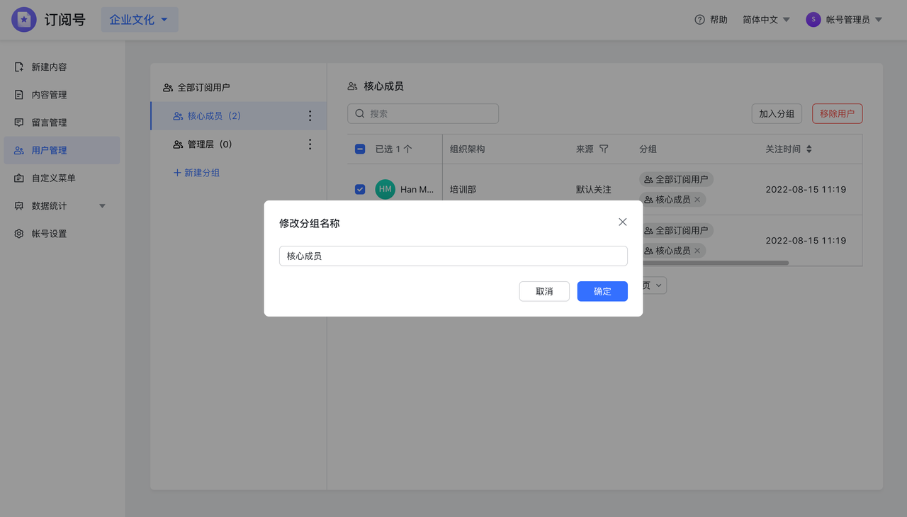907x517 pixels.
Task: Open 新建内容 in the sidebar
Action: click(x=60, y=67)
